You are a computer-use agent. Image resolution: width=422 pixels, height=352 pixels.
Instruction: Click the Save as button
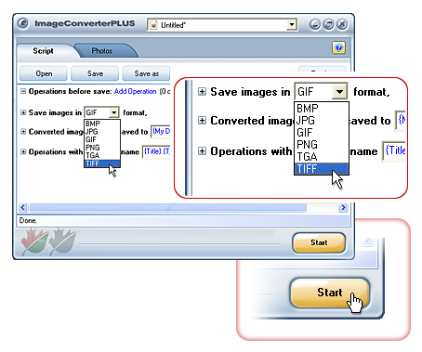point(146,73)
